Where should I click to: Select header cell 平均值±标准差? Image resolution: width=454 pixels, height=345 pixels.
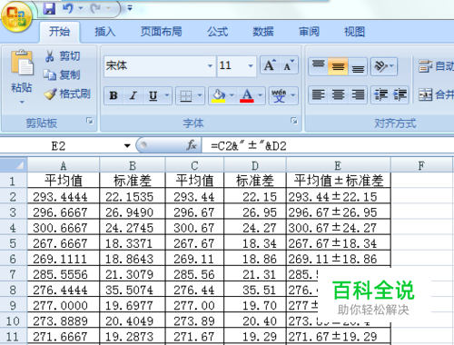[x=339, y=181]
